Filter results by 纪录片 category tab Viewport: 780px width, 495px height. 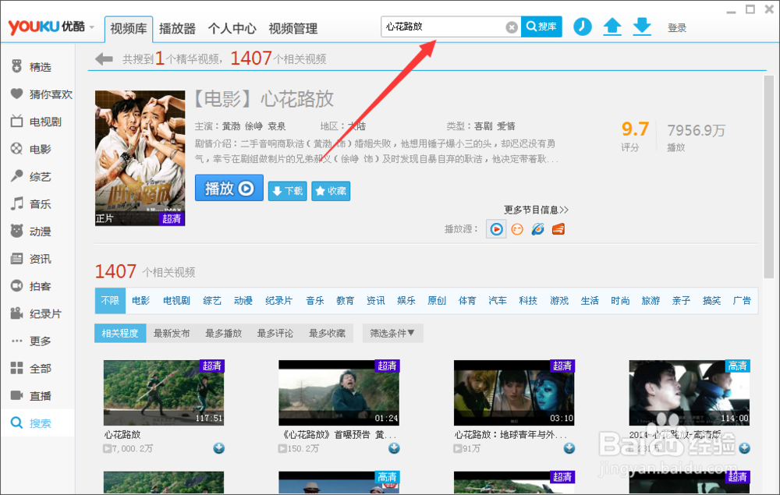tap(279, 301)
